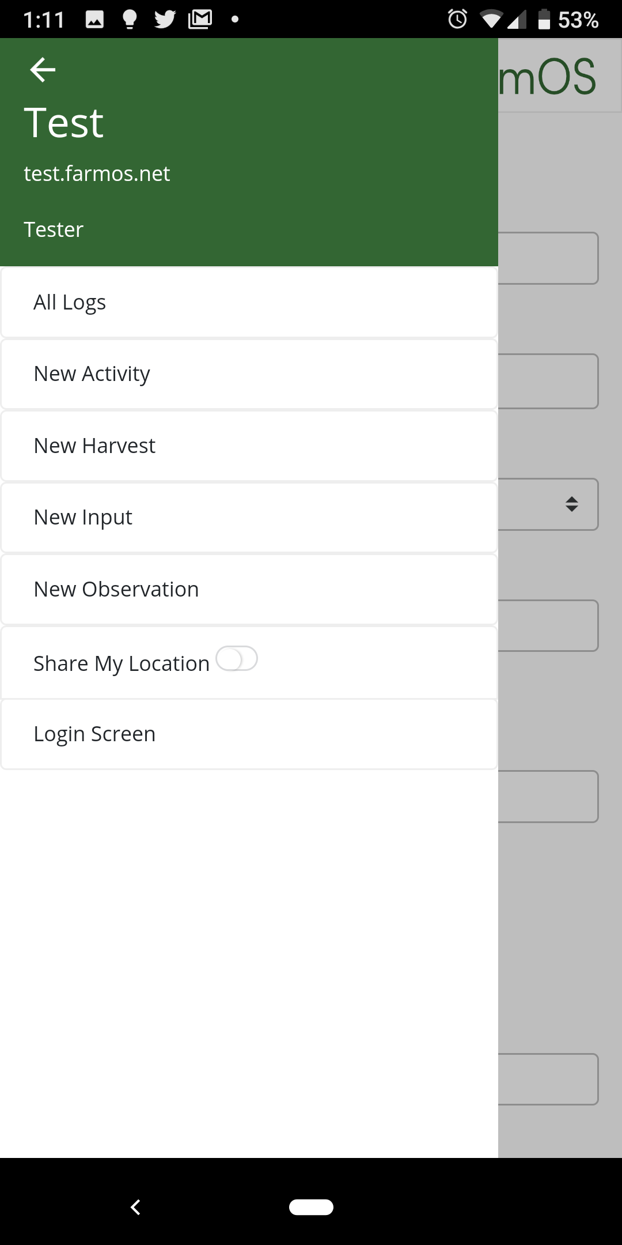
Task: Open All Logs from the menu
Action: click(x=249, y=302)
